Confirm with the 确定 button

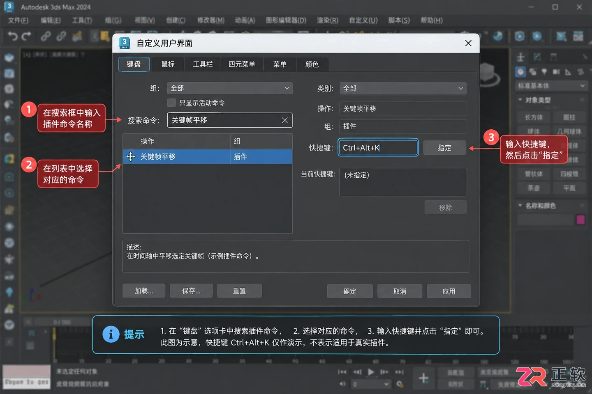click(x=350, y=291)
